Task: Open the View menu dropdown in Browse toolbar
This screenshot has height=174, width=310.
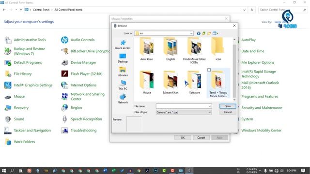Action: coord(215,33)
